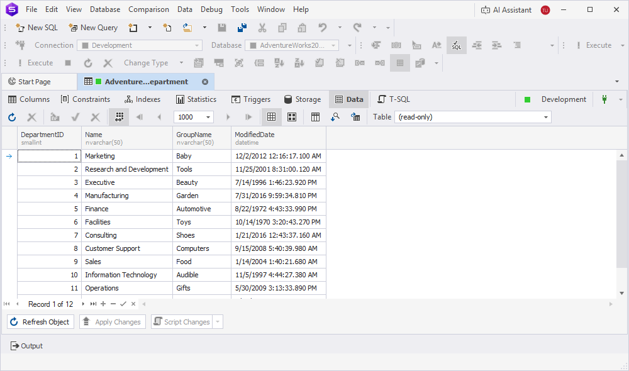This screenshot has width=629, height=371.
Task: Close the AdventureWorks Department document tab
Action: [204, 82]
